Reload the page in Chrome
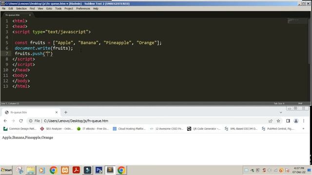The height and width of the screenshot is (175, 312). pyautogui.click(x=21, y=121)
